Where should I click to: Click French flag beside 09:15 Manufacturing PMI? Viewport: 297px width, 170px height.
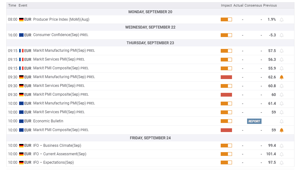[x=21, y=51]
